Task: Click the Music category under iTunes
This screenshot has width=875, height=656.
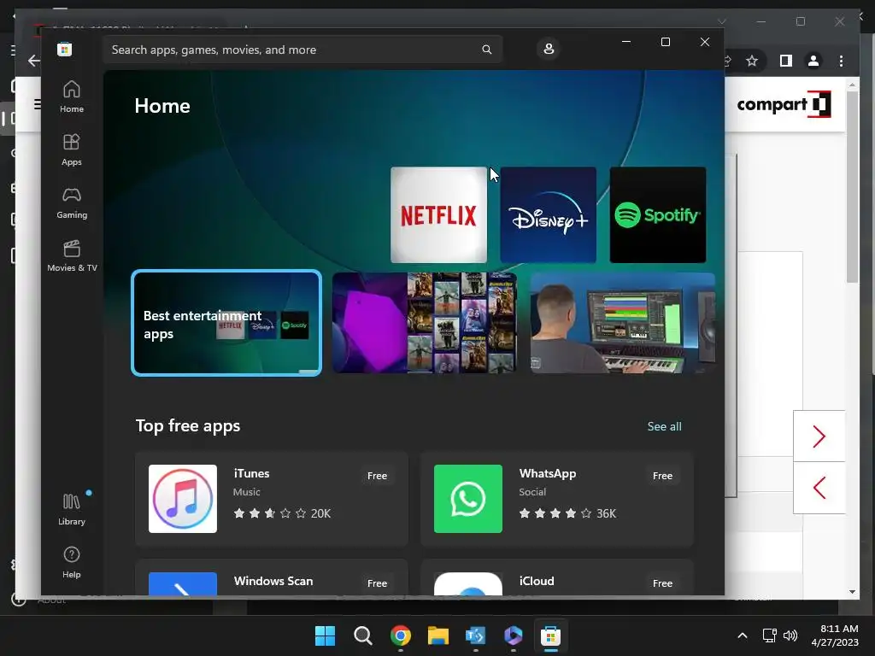Action: 247,492
